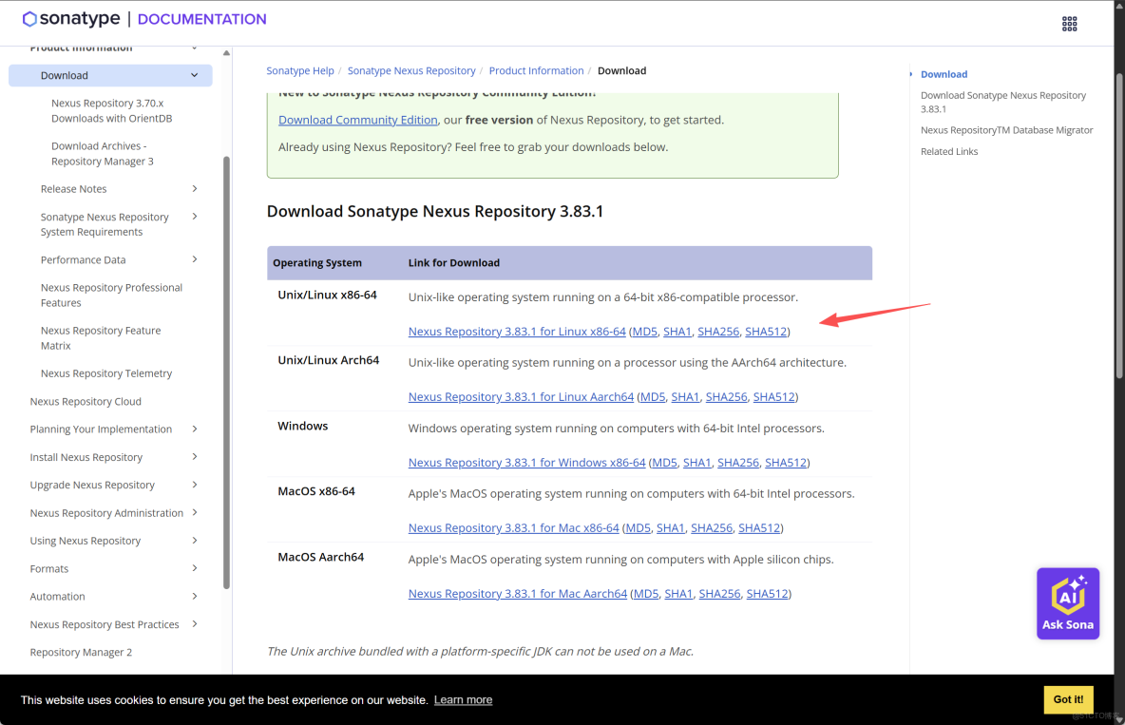Open Nexus RepositoryTM Database Migrator from right panel

click(x=1005, y=129)
